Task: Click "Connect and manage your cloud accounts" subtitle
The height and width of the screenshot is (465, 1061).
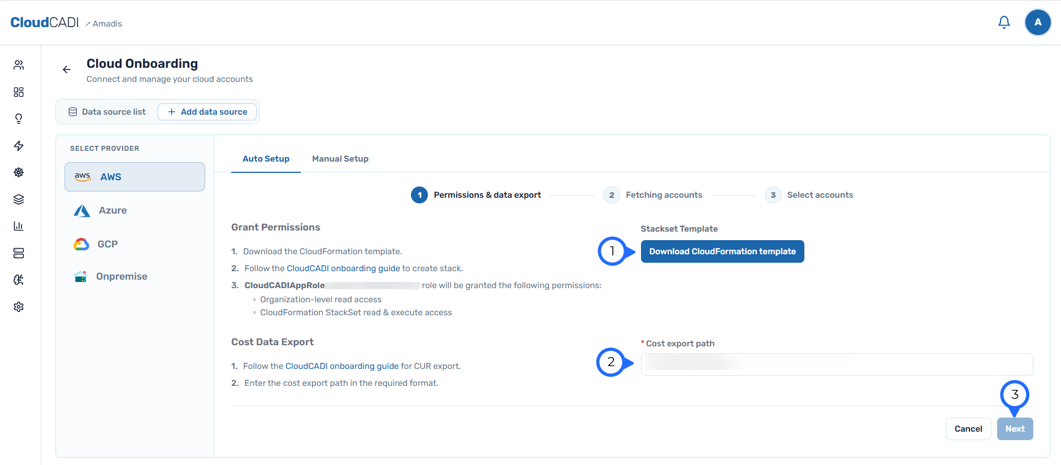Action: pos(170,79)
